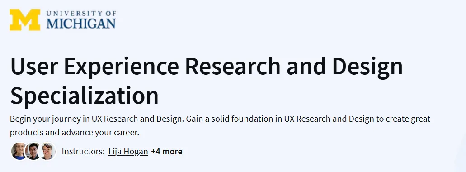Click the word "User" in the heading

pyautogui.click(x=33, y=67)
